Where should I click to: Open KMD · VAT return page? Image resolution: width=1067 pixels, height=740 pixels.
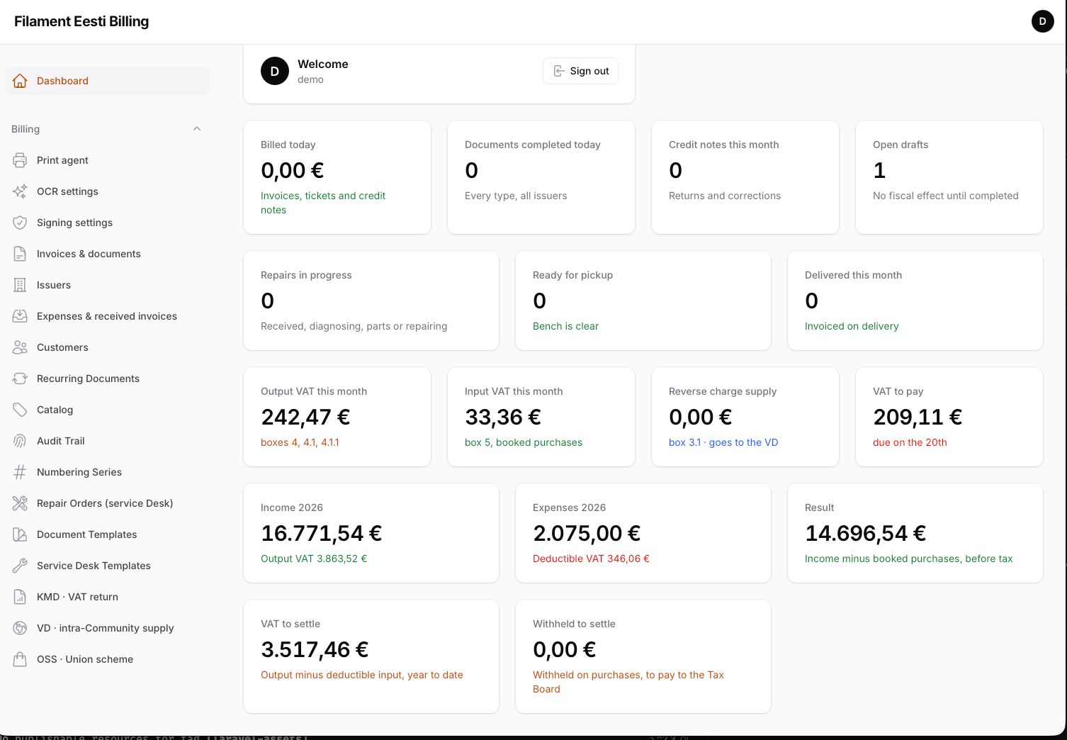(x=108, y=597)
